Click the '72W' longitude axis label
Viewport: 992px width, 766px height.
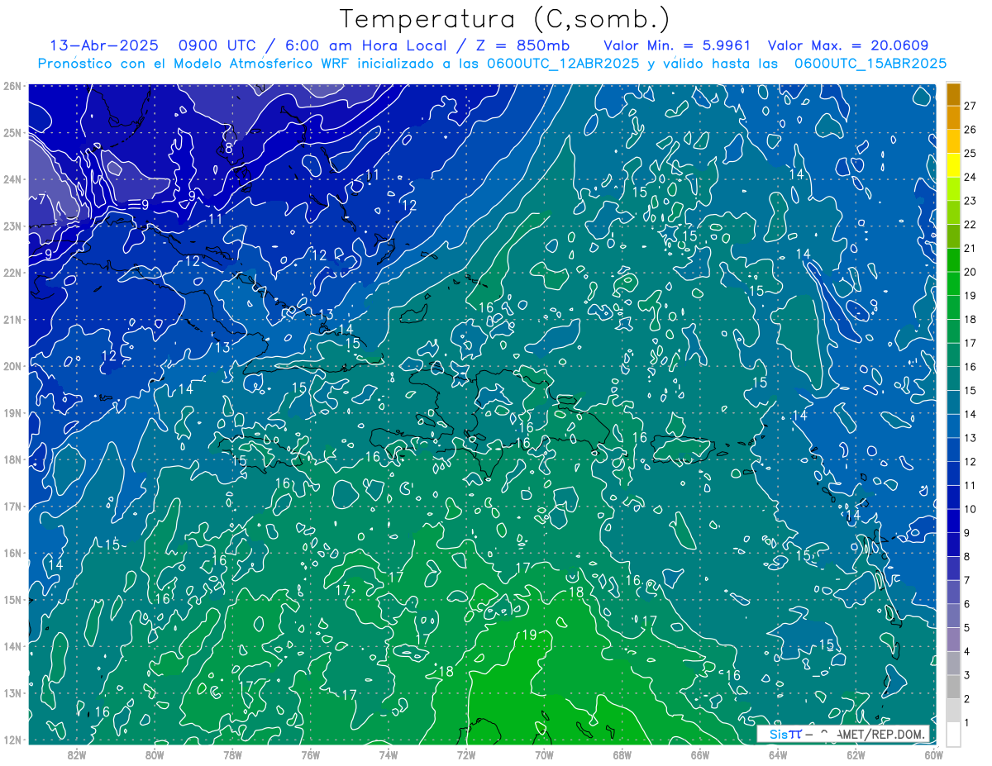coord(466,754)
